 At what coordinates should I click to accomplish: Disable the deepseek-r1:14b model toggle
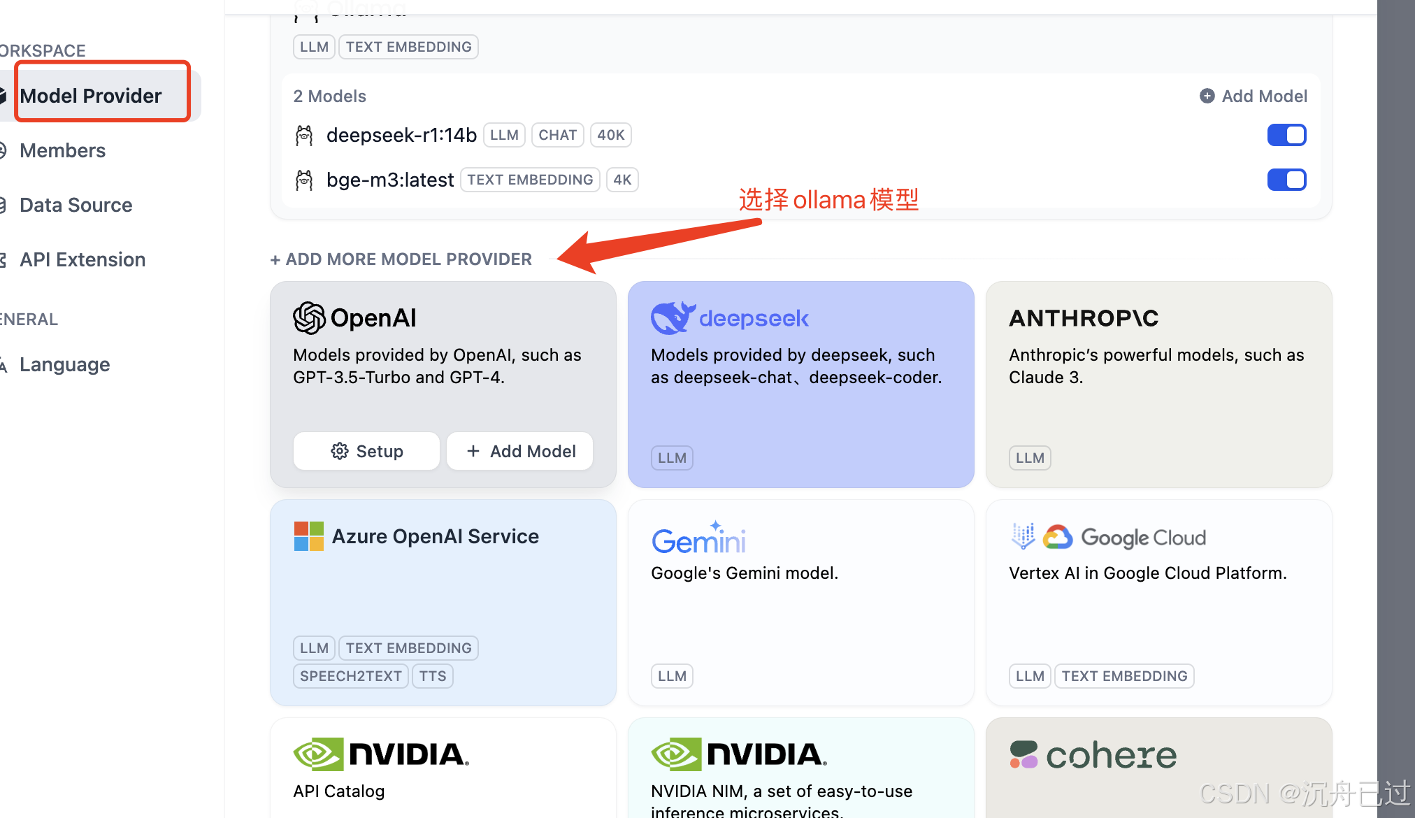click(x=1287, y=135)
